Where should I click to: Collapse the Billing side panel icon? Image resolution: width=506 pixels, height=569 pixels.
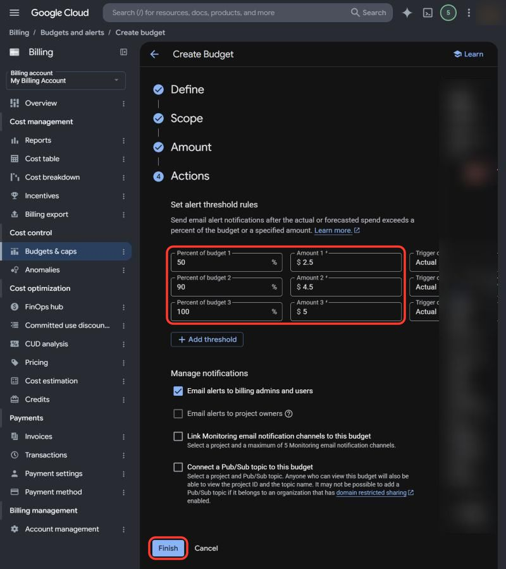click(123, 52)
